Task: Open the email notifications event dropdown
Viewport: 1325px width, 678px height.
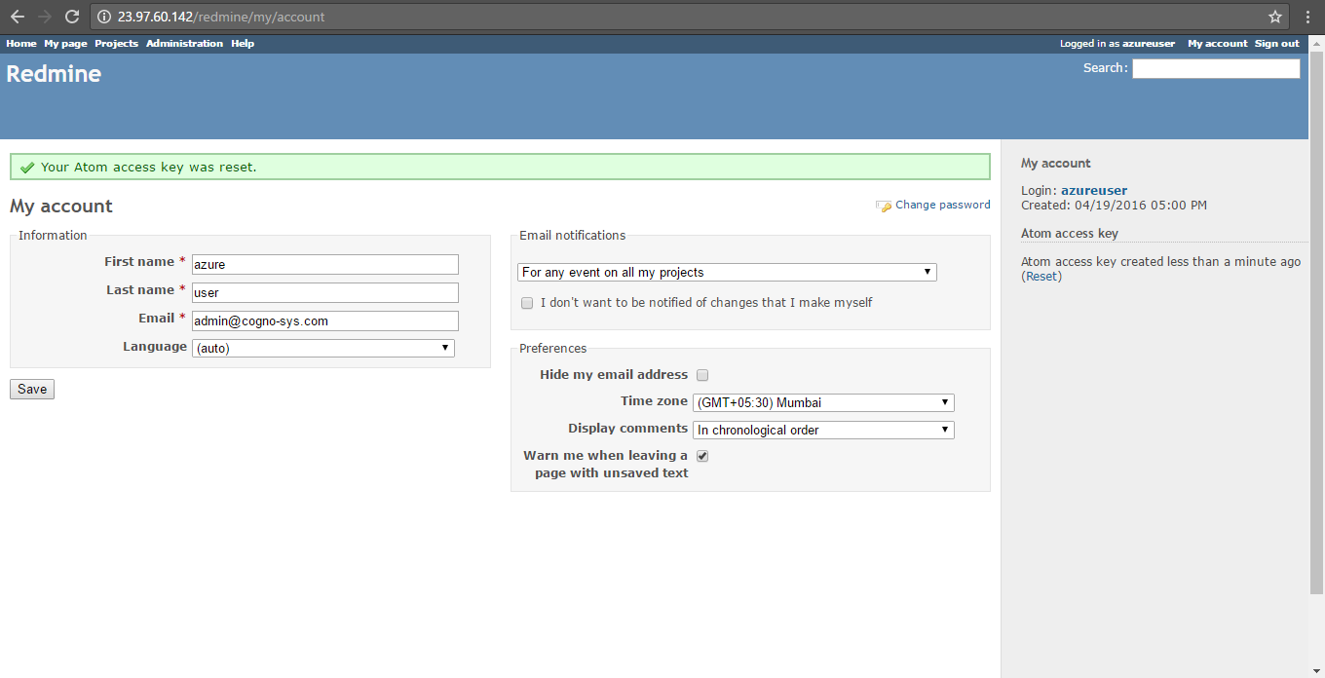Action: click(x=727, y=273)
